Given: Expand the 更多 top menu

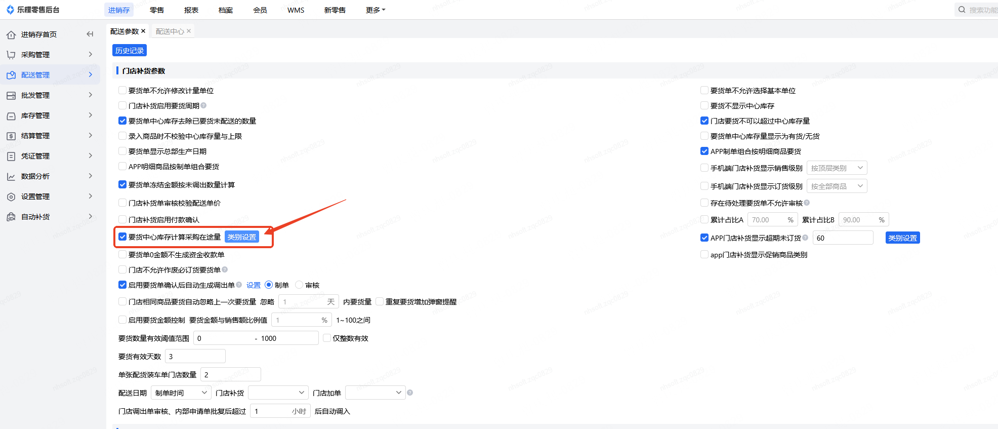Looking at the screenshot, I should coord(375,10).
